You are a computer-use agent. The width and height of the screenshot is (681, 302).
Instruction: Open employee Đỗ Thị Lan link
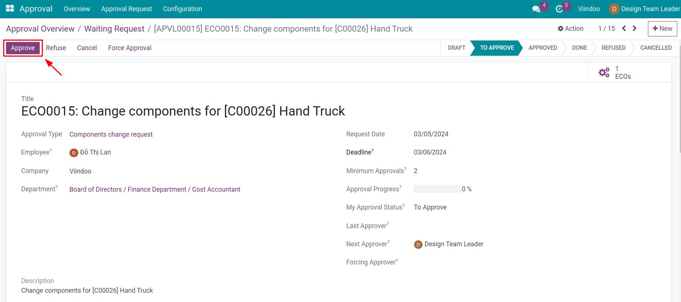[95, 152]
